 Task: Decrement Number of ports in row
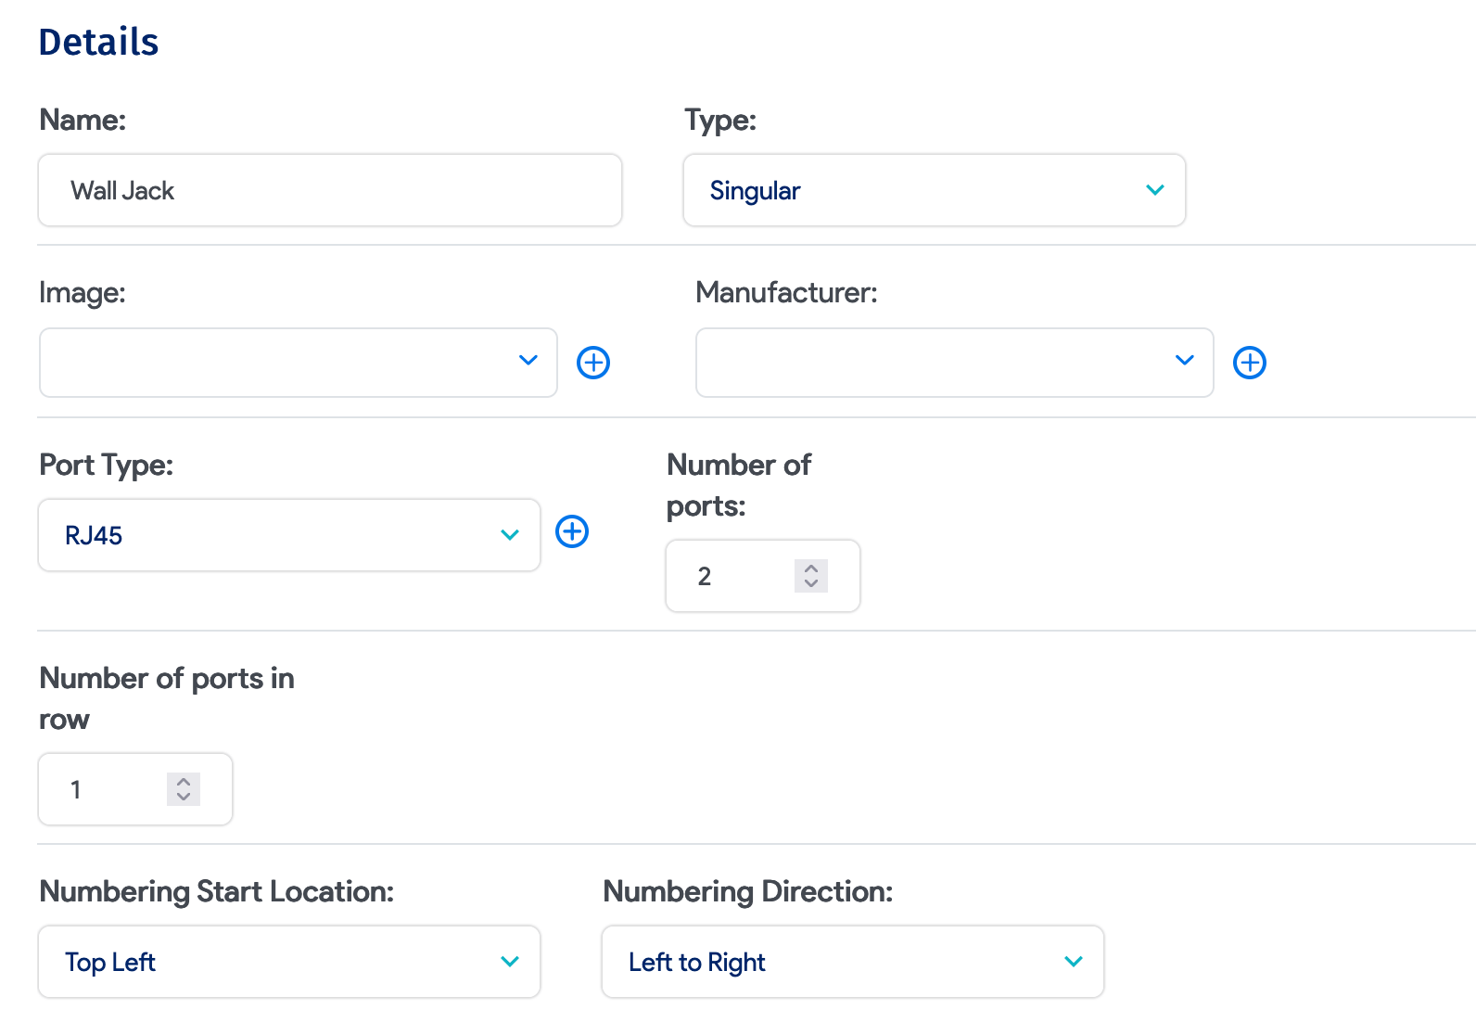[x=184, y=798]
